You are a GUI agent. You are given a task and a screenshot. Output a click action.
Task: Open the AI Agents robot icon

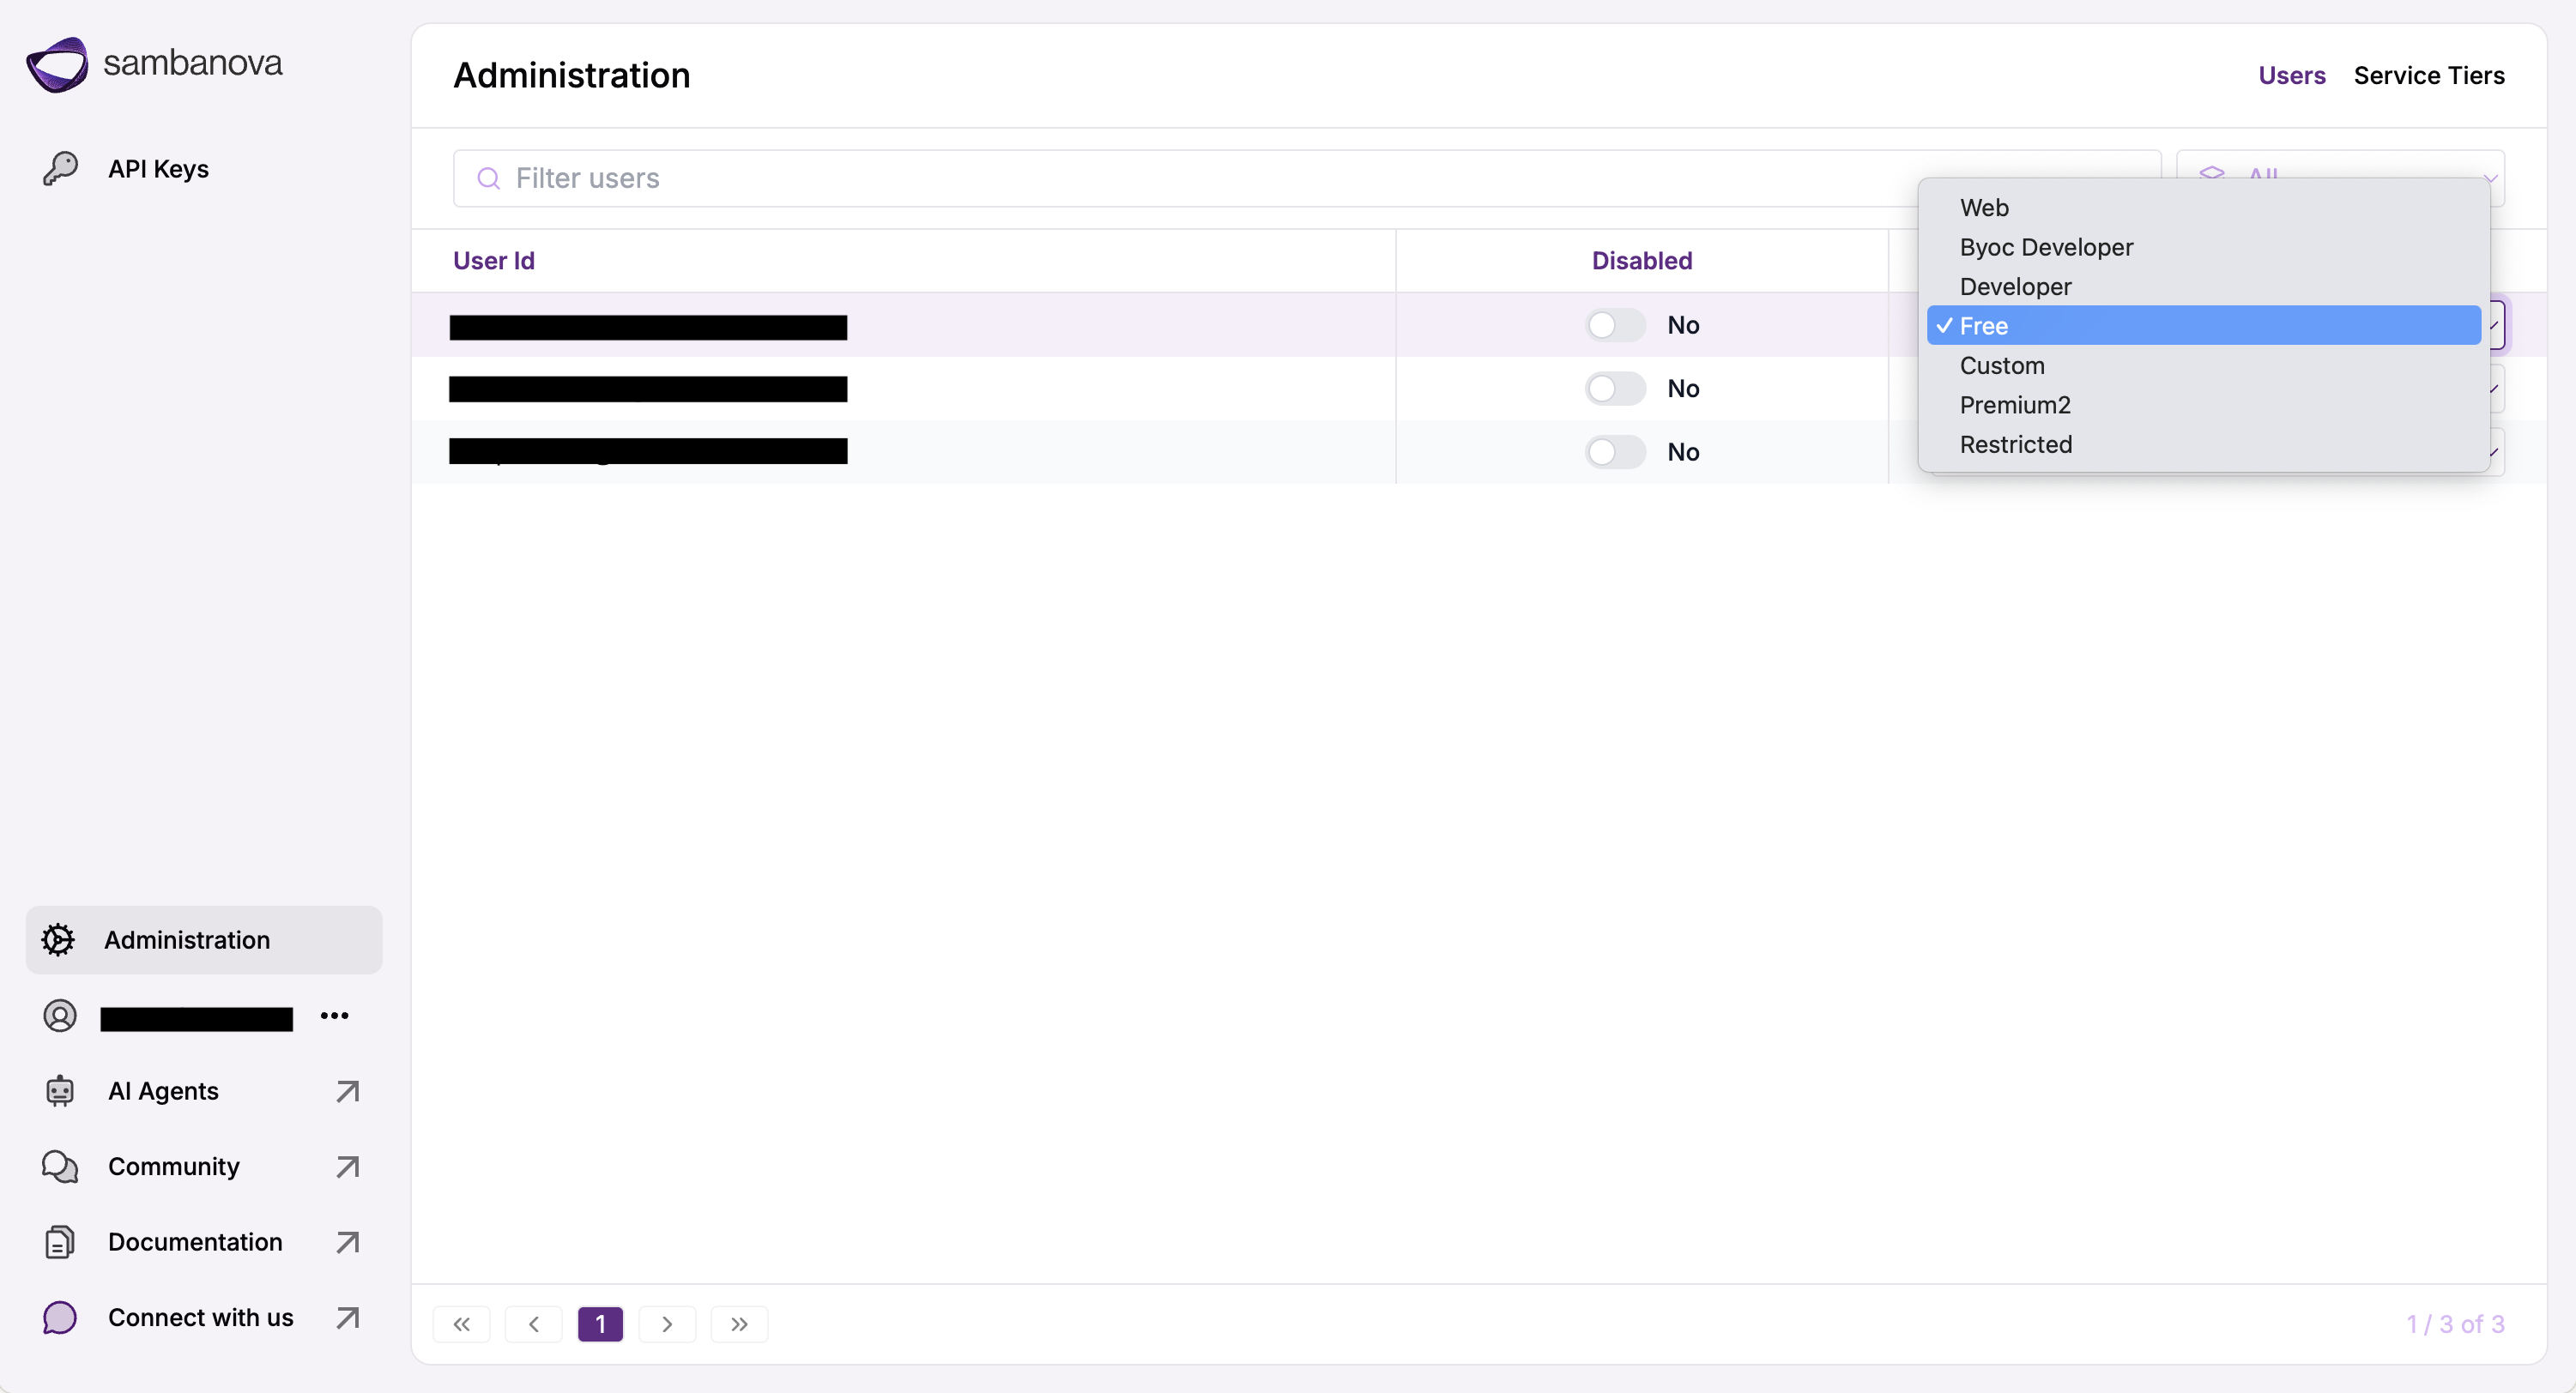pos(60,1090)
